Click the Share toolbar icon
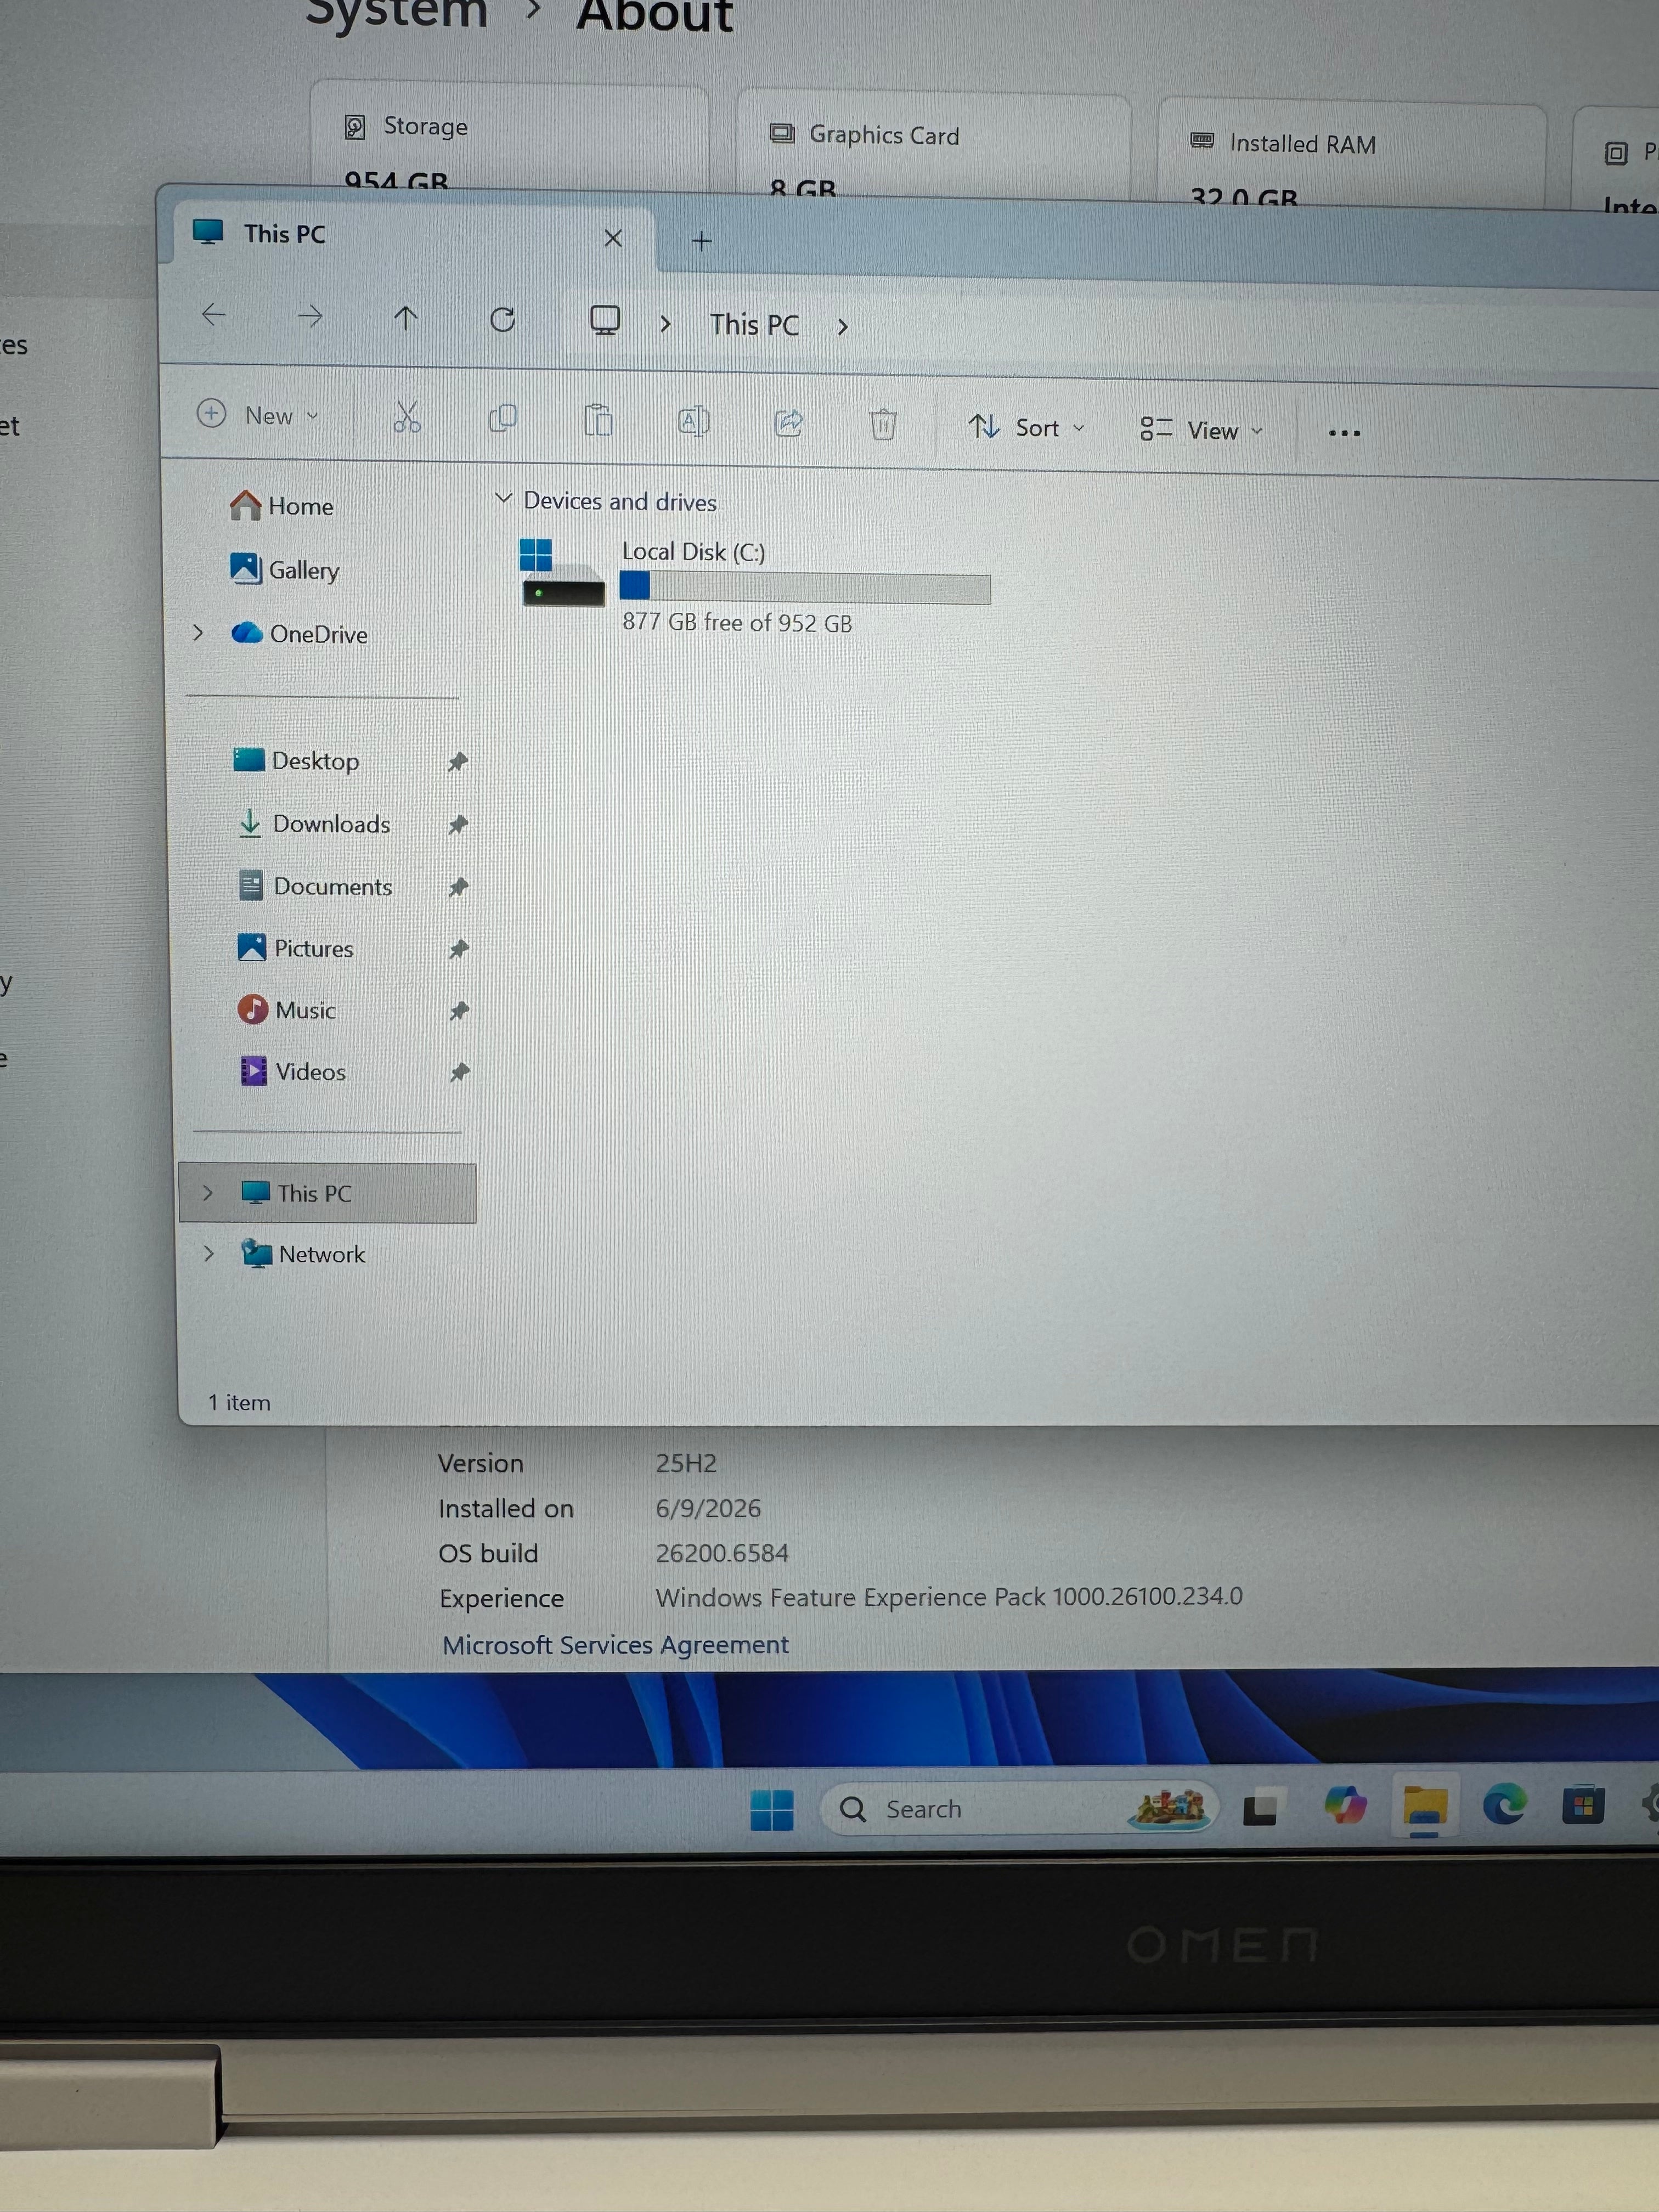The image size is (1659, 2212). tap(789, 423)
